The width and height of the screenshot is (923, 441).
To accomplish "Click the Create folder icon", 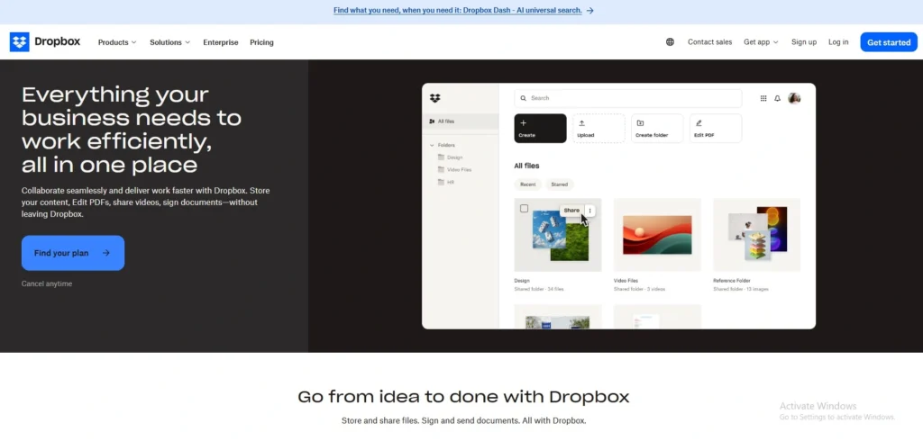I will (640, 123).
